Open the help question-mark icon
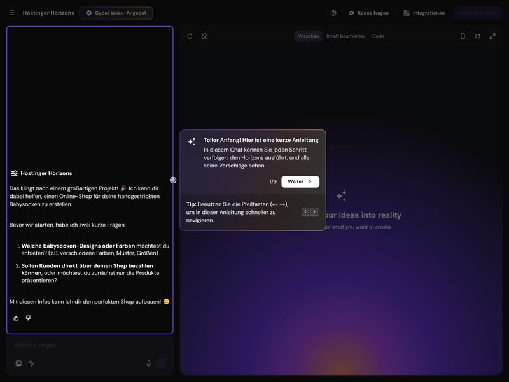The width and height of the screenshot is (509, 382). click(333, 13)
